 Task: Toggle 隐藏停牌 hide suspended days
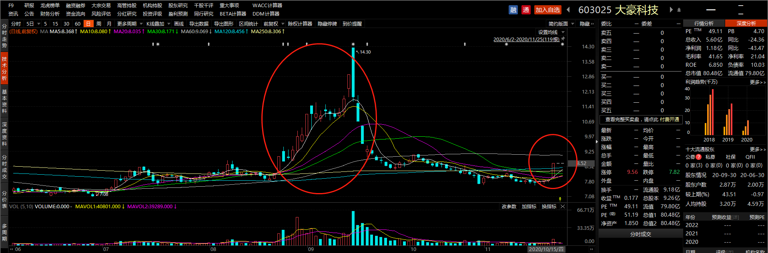[327, 24]
